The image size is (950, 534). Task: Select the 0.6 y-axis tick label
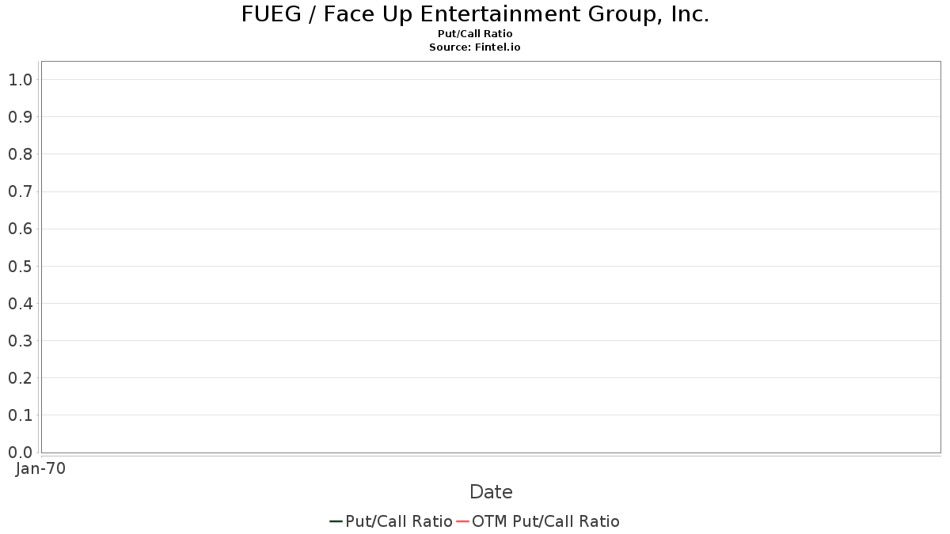(x=20, y=229)
